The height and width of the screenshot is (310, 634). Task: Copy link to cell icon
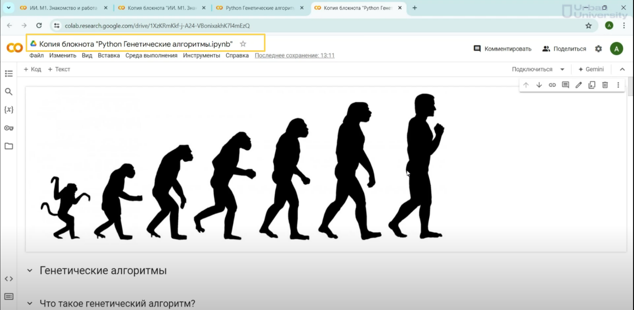pos(552,85)
